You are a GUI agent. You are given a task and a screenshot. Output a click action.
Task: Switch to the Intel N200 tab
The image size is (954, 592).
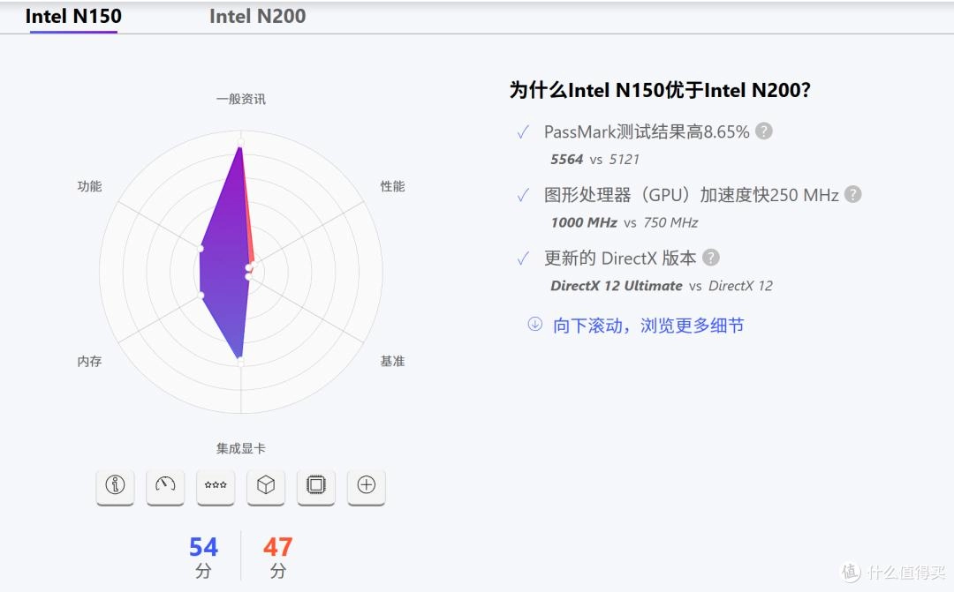coord(257,17)
